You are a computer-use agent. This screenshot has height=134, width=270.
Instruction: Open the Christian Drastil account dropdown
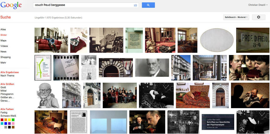click(x=258, y=5)
